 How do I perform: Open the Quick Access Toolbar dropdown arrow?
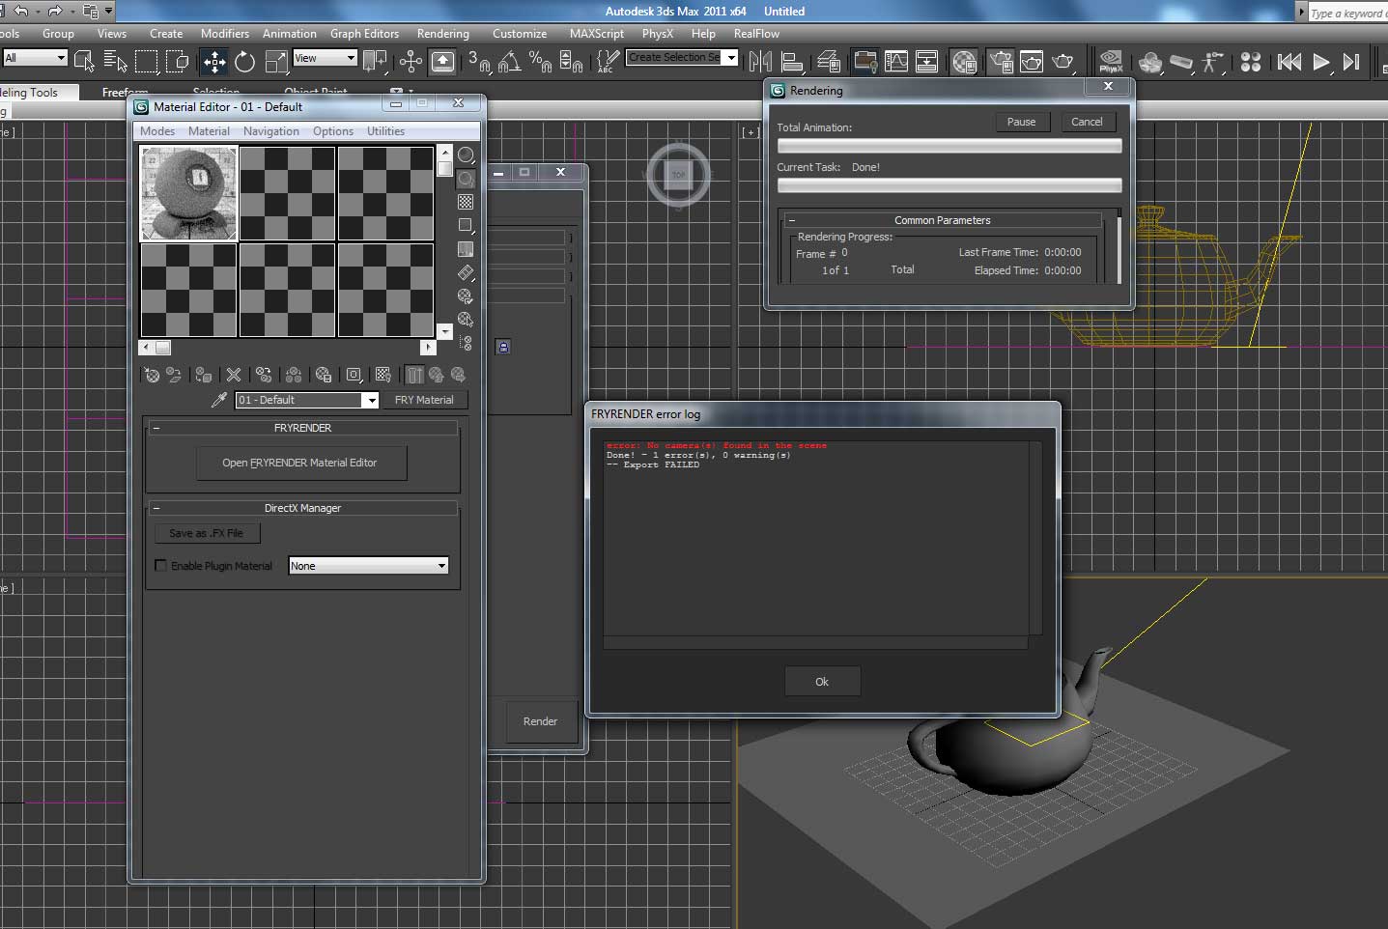tap(108, 12)
